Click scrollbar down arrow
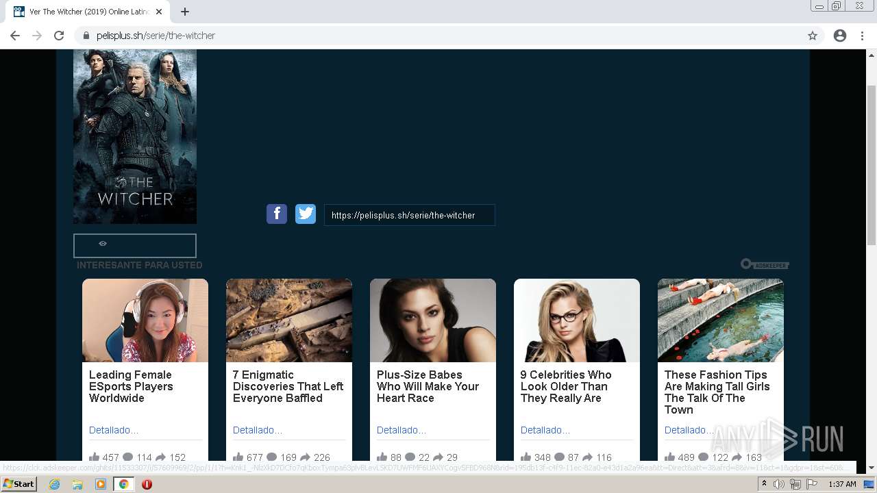The height and width of the screenshot is (493, 877). pos(872,468)
